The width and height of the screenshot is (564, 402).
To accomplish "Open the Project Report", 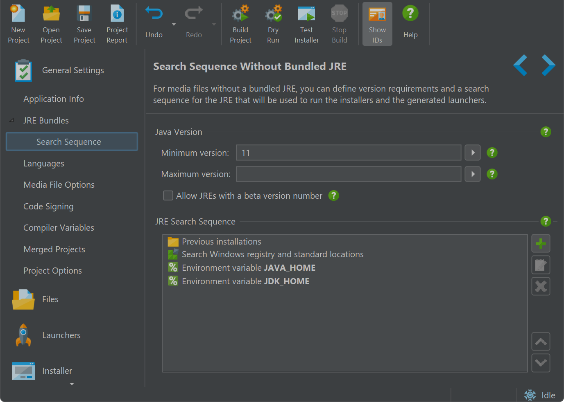I will 117,24.
